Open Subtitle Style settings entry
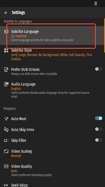This screenshot has height=187, width=105. tap(52, 55)
